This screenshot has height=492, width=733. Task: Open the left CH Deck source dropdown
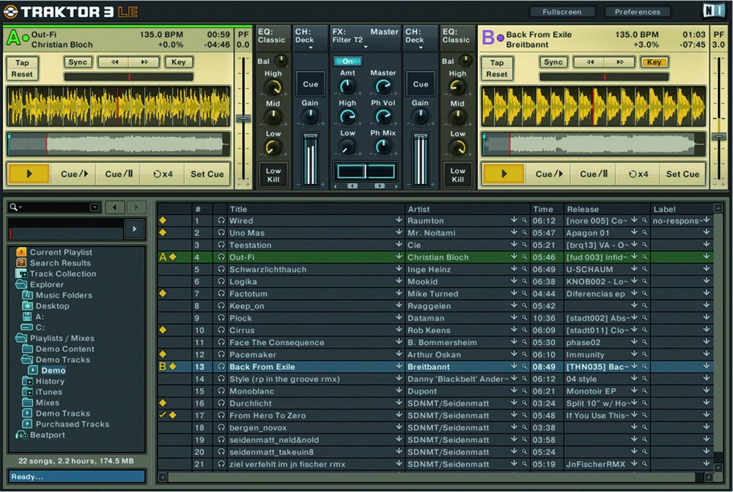311,48
